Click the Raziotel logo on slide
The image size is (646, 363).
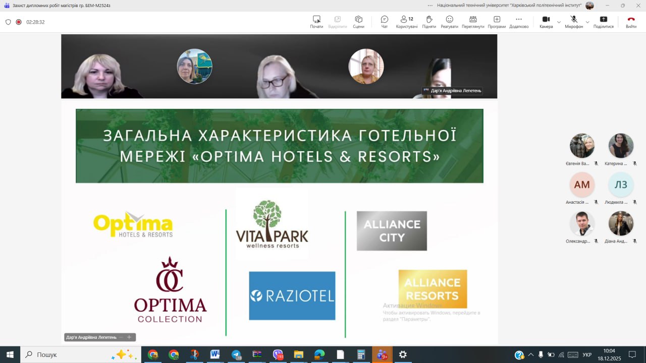(292, 295)
